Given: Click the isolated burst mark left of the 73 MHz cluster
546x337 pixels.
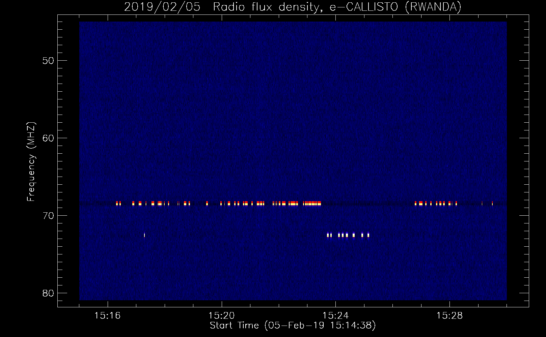Looking at the screenshot, I should pyautogui.click(x=144, y=235).
